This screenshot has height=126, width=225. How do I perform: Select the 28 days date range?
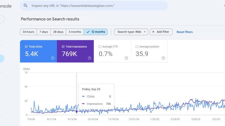point(58,32)
